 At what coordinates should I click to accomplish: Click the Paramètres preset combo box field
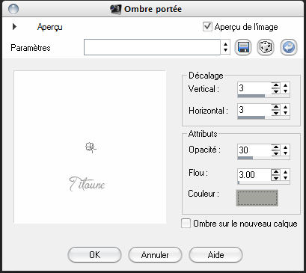(152, 47)
